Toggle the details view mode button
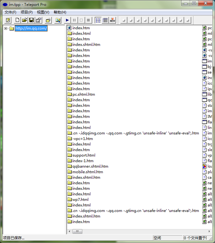Image resolution: width=215 pixels, height=243 pixels. pos(105,20)
